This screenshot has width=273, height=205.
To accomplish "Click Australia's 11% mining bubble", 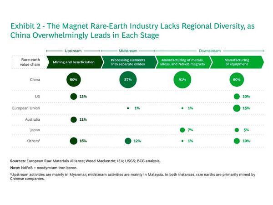I will [x=73, y=119].
